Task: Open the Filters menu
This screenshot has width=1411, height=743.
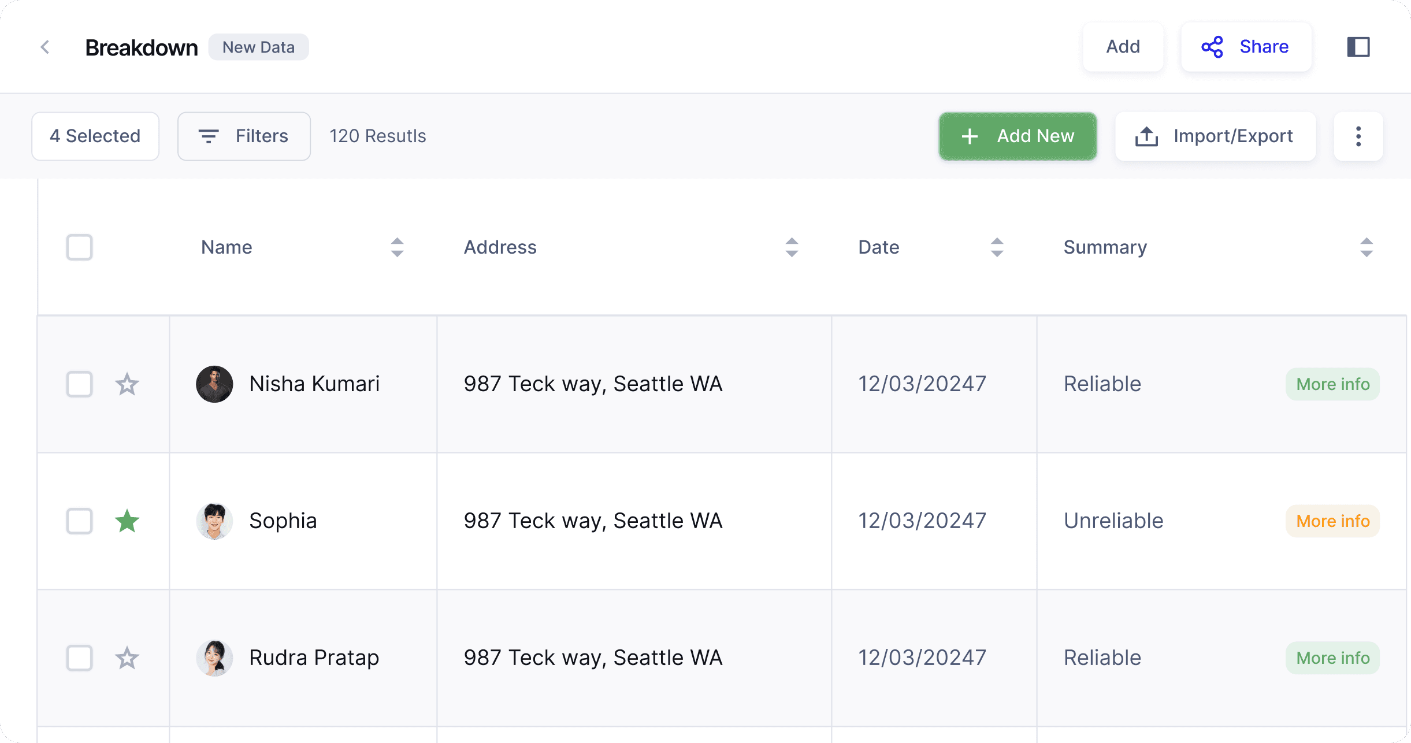Action: pyautogui.click(x=244, y=136)
